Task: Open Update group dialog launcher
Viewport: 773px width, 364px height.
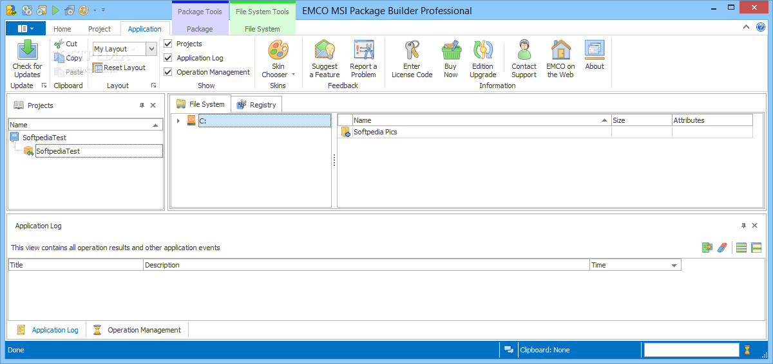Action: tap(44, 86)
